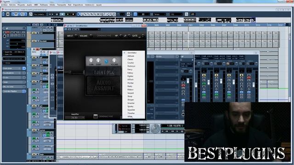Toggle mute on the Kontakt track

[34, 41]
